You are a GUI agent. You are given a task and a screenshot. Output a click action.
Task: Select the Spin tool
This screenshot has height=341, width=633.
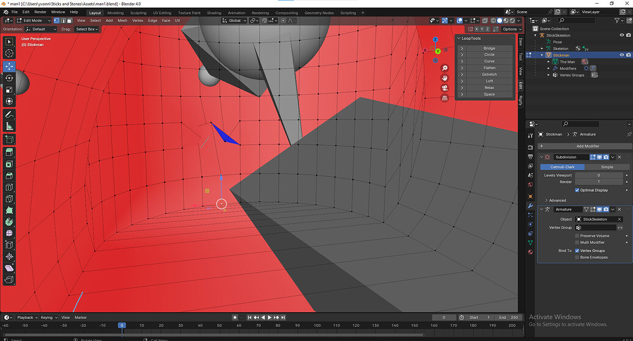click(9, 222)
